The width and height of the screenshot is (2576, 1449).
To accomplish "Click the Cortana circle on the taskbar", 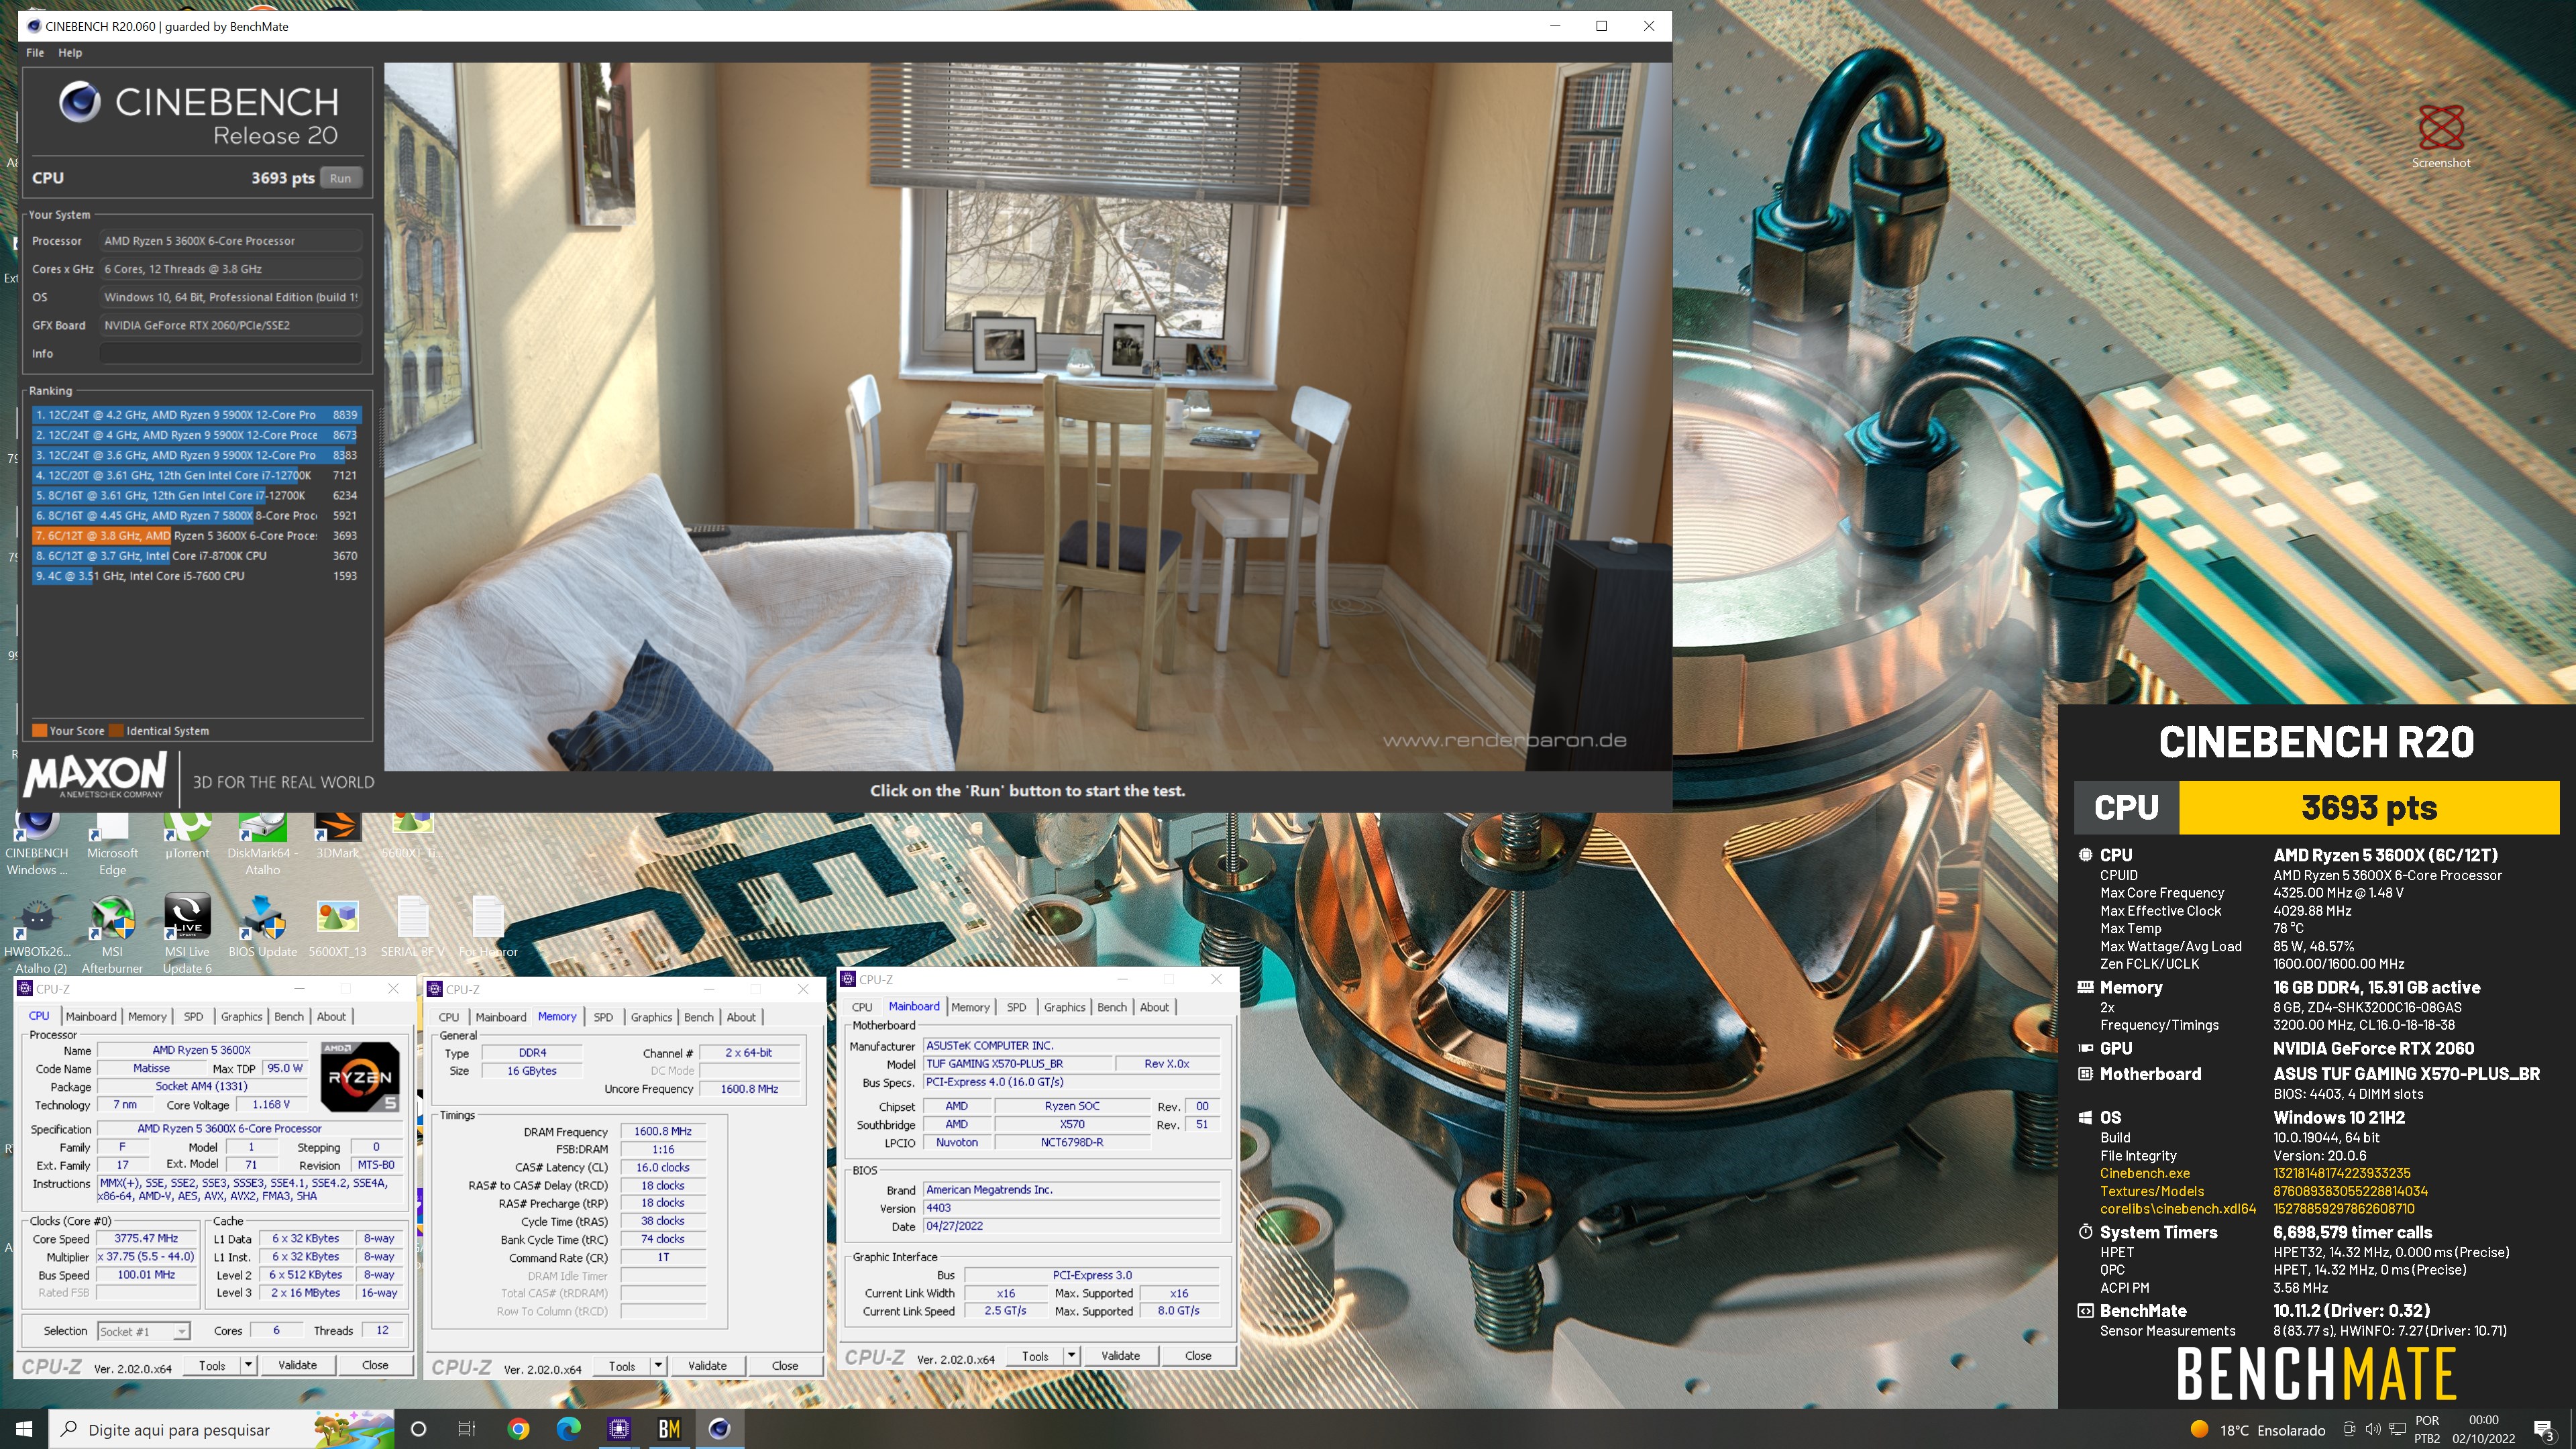I will [x=418, y=1429].
